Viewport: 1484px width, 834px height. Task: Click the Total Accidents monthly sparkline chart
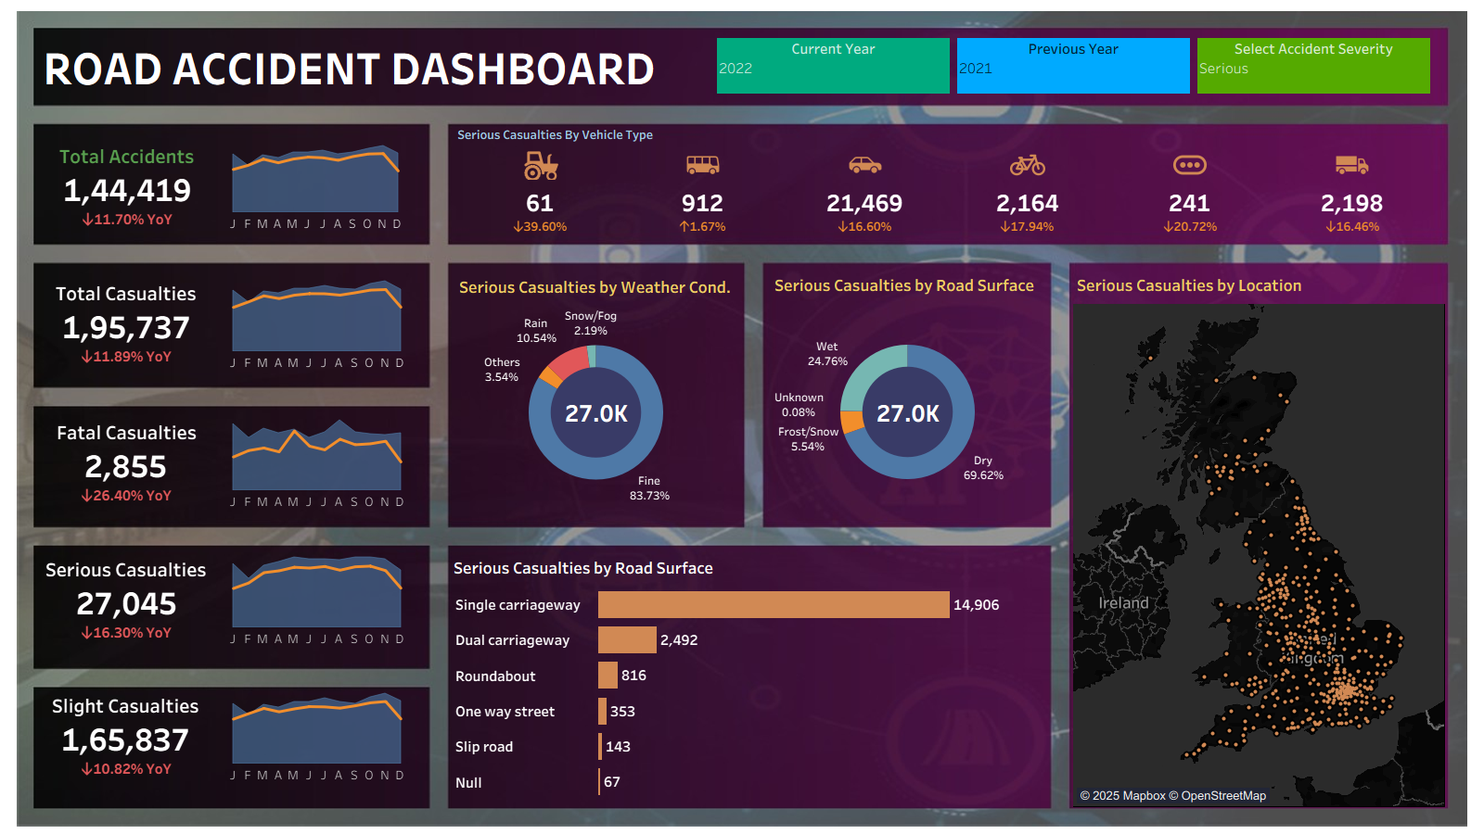coord(315,179)
